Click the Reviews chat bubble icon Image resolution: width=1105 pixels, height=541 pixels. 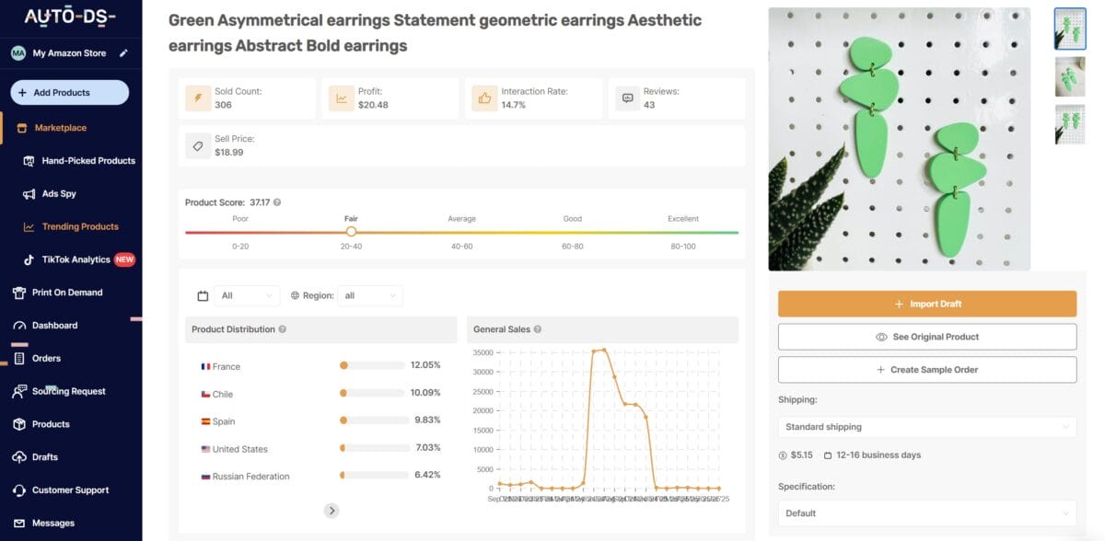tap(628, 98)
